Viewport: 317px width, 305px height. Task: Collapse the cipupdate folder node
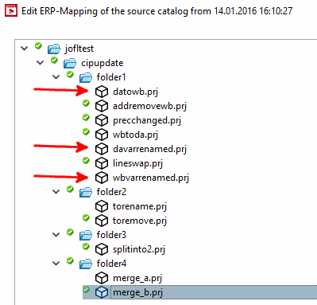(41, 63)
